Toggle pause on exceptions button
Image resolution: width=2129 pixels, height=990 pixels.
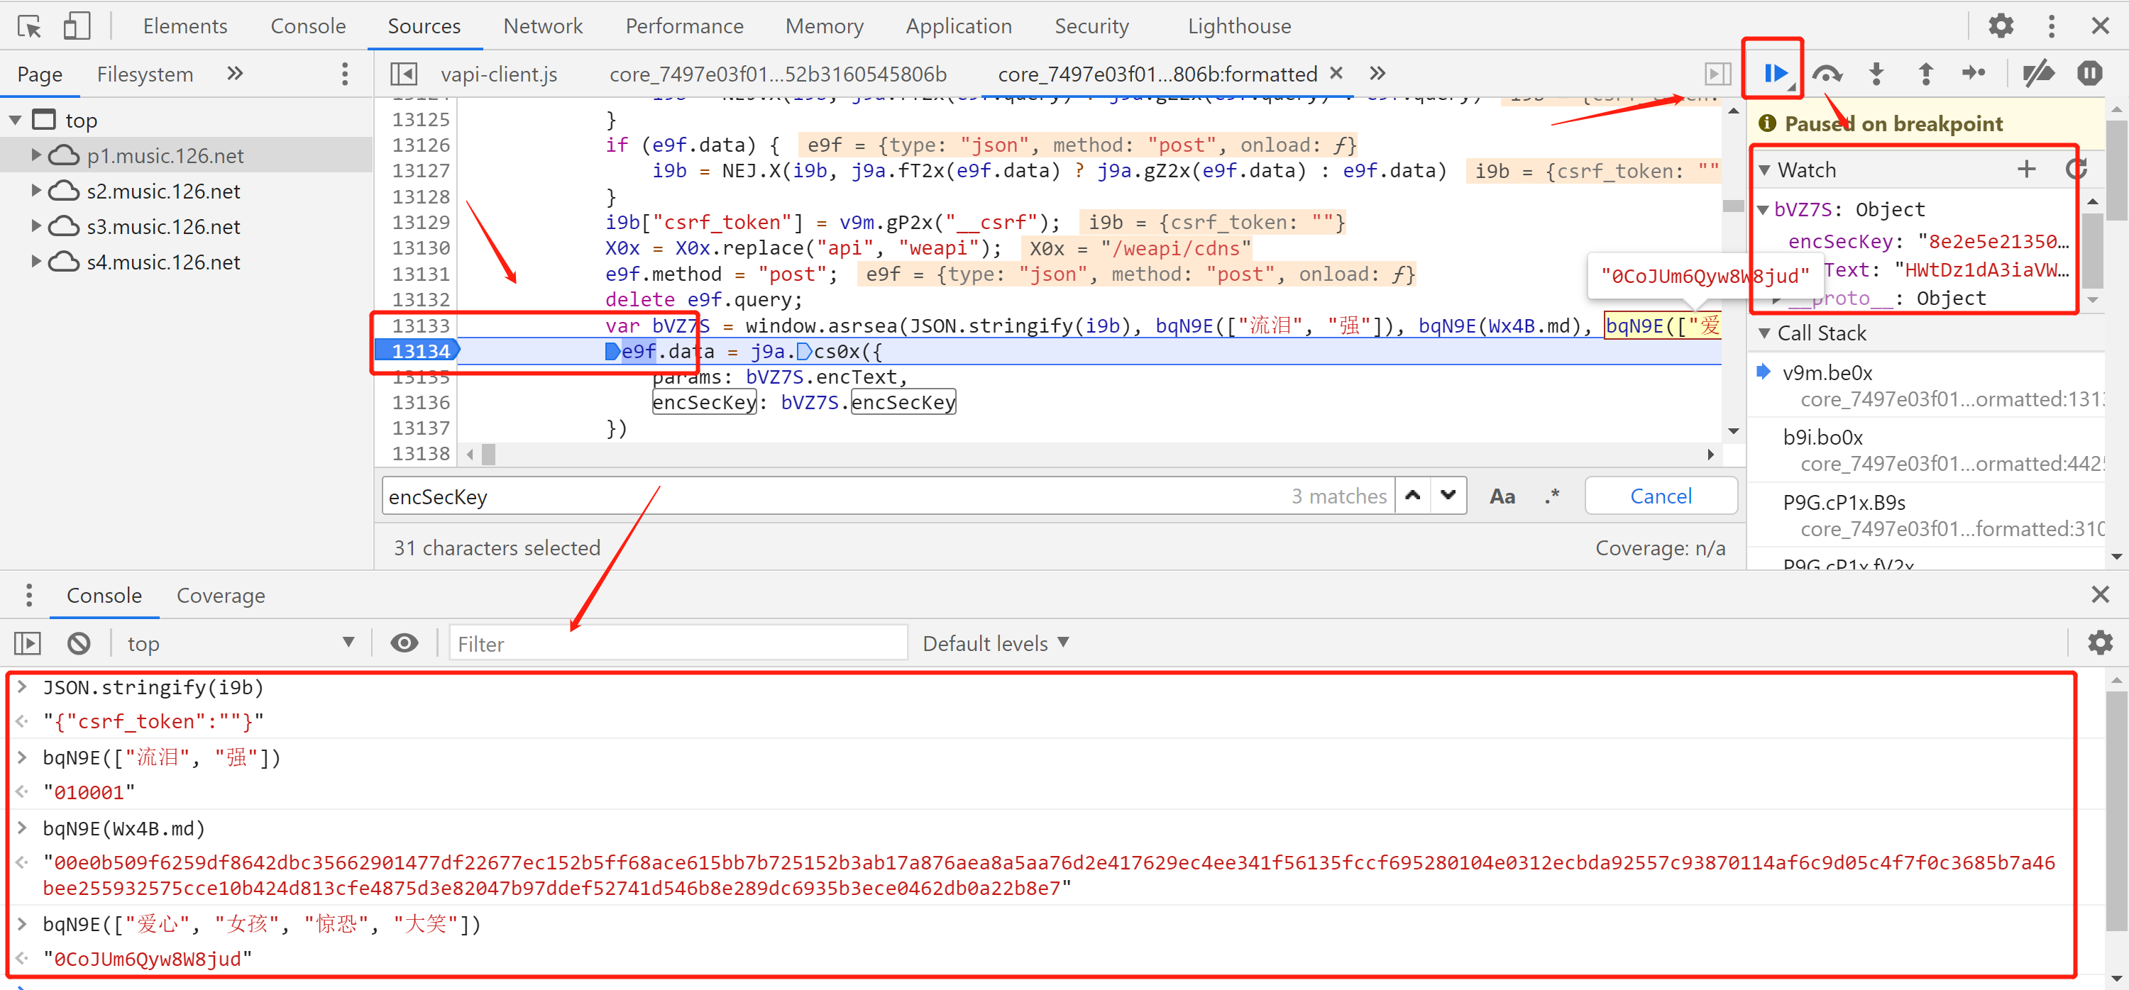click(2089, 74)
